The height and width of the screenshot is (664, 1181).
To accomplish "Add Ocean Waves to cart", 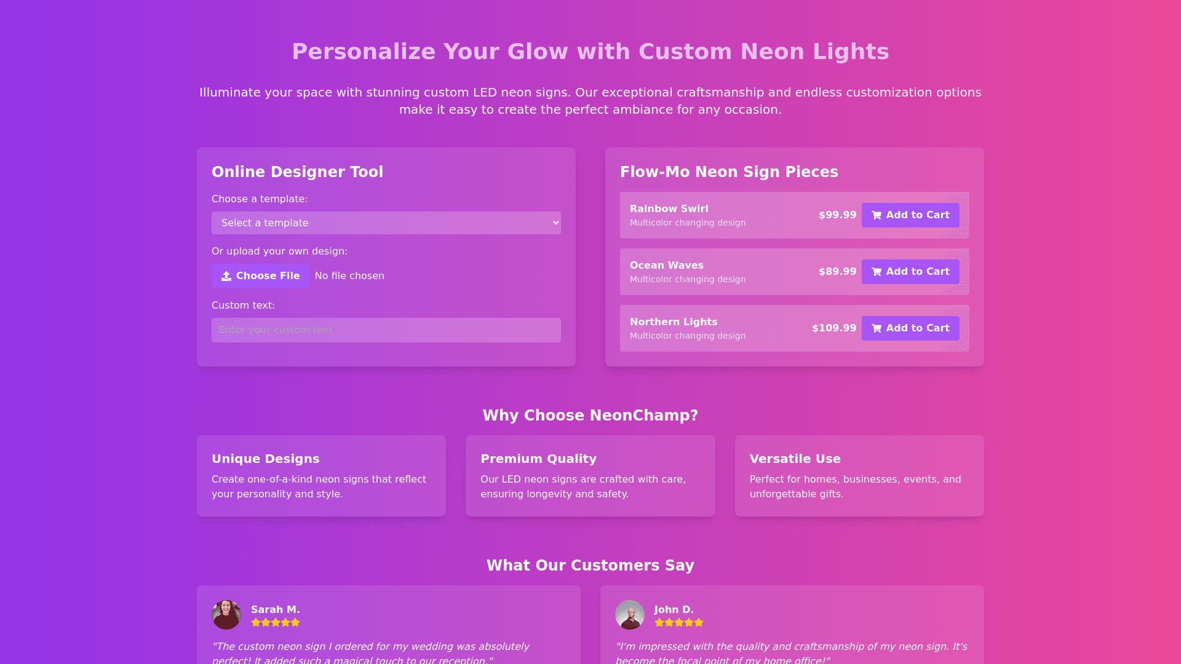I will 910,272.
